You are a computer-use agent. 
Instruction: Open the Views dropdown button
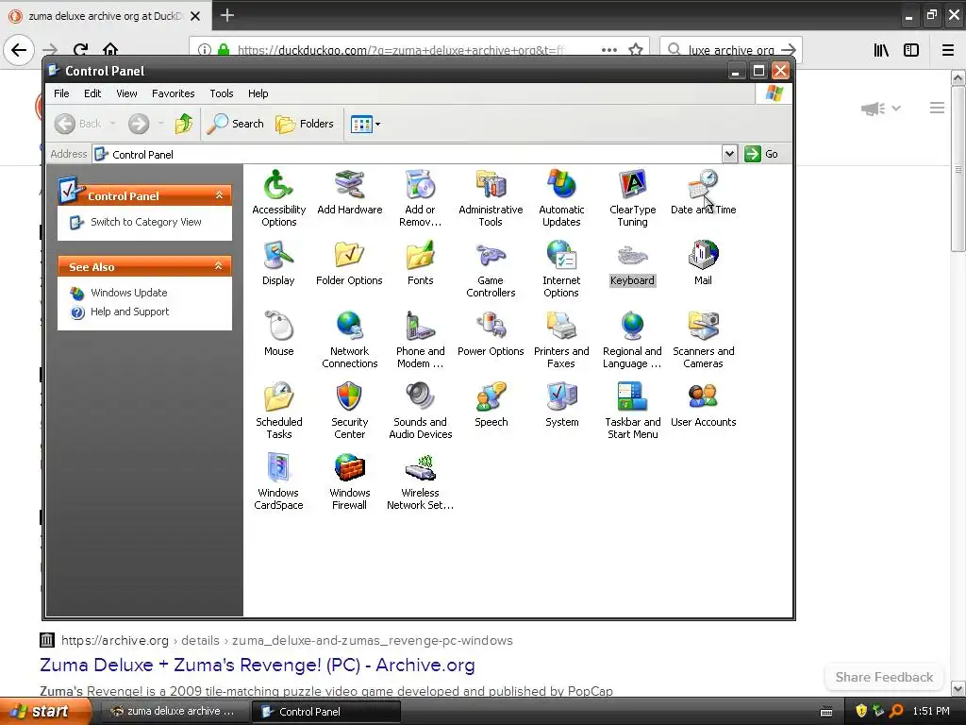pyautogui.click(x=365, y=124)
